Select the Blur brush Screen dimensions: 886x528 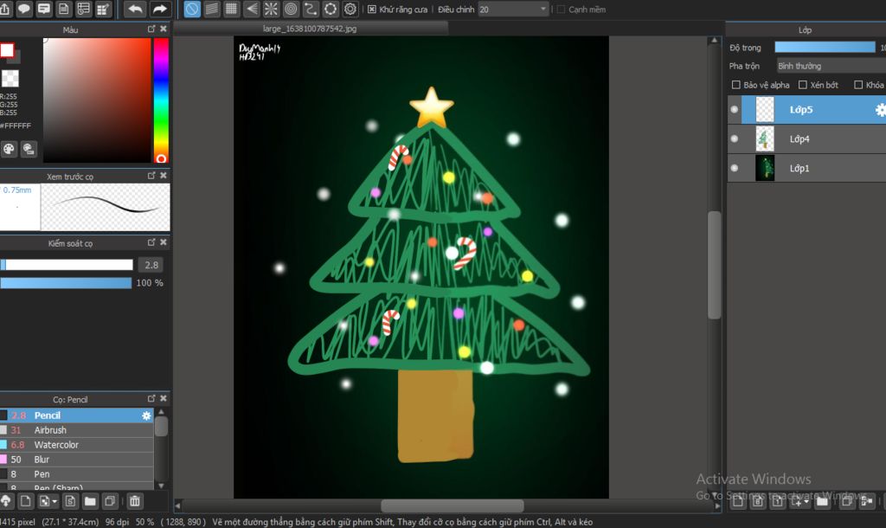coord(77,460)
